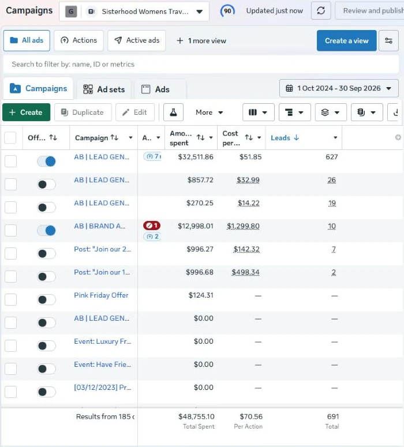The width and height of the screenshot is (404, 447).
Task: Open the A.. column options arrow
Action: (158, 138)
